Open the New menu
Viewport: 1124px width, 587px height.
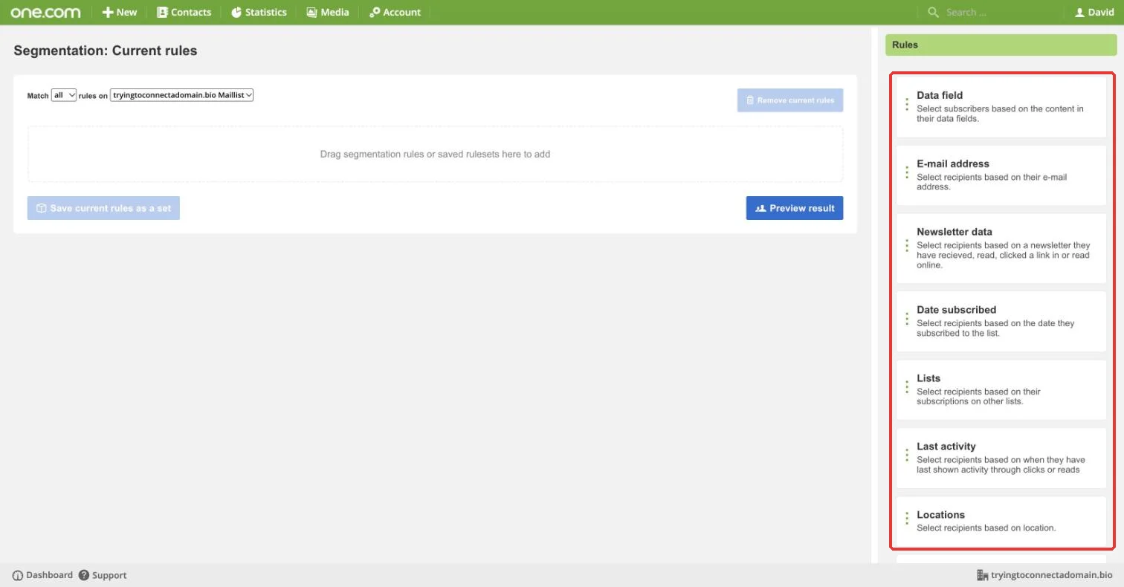pyautogui.click(x=120, y=12)
